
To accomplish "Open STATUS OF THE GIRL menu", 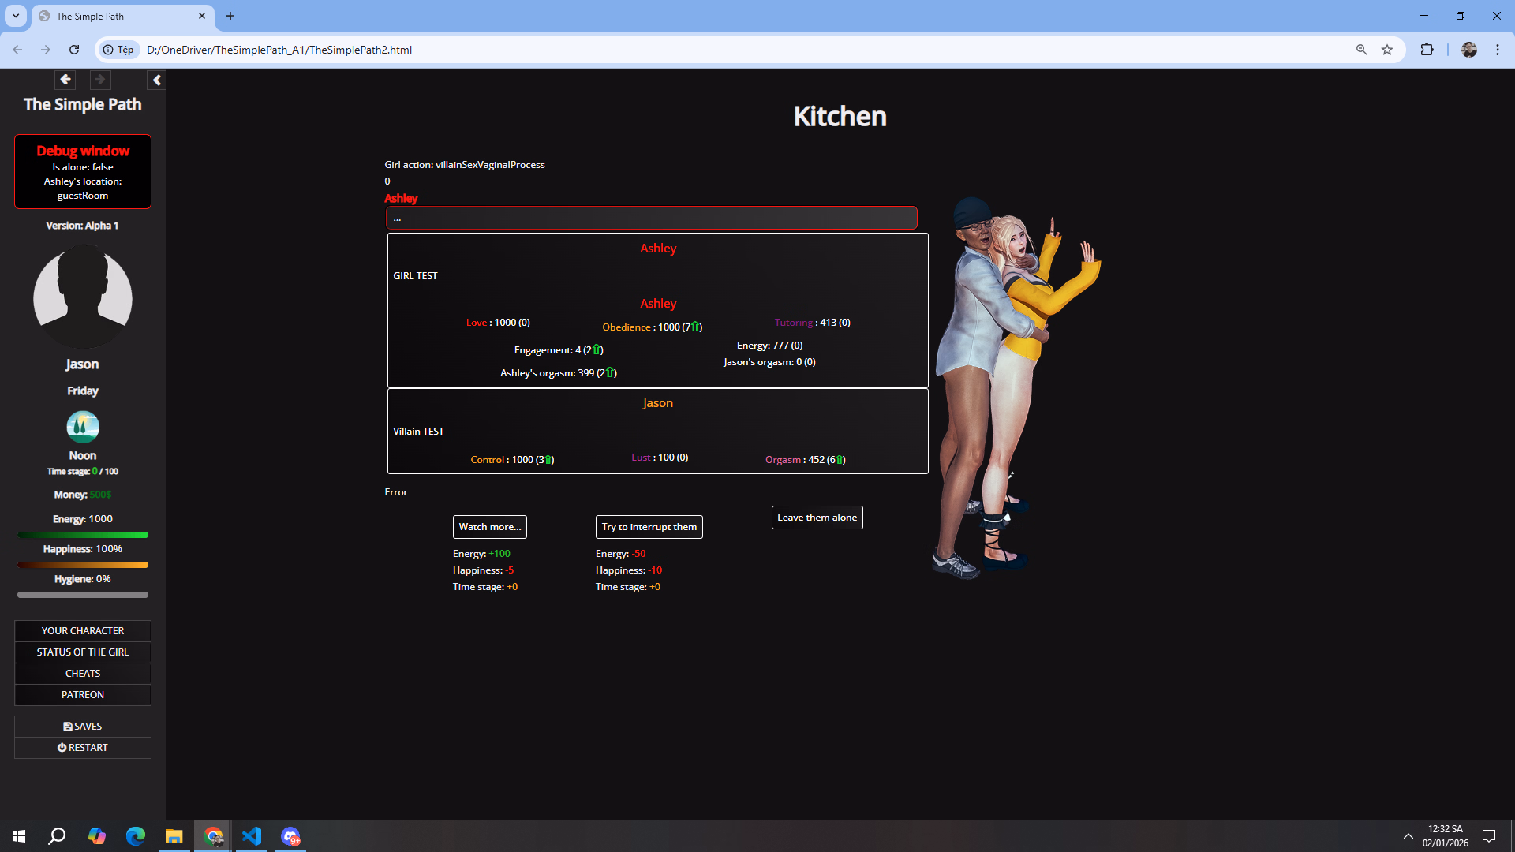I will (x=83, y=652).
